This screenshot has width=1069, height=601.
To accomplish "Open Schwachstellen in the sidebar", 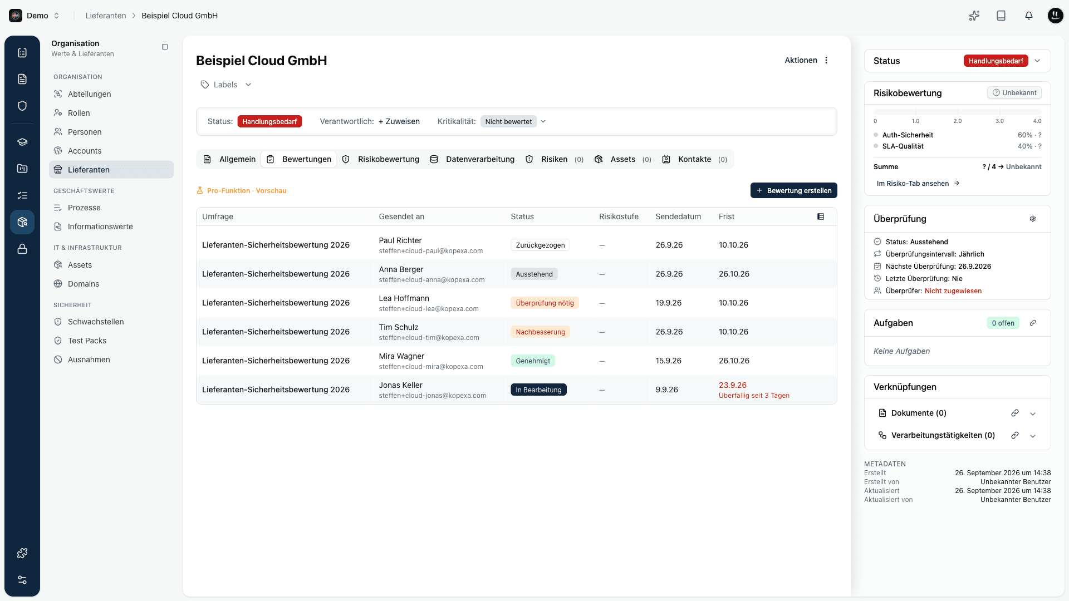I will 111,322.
